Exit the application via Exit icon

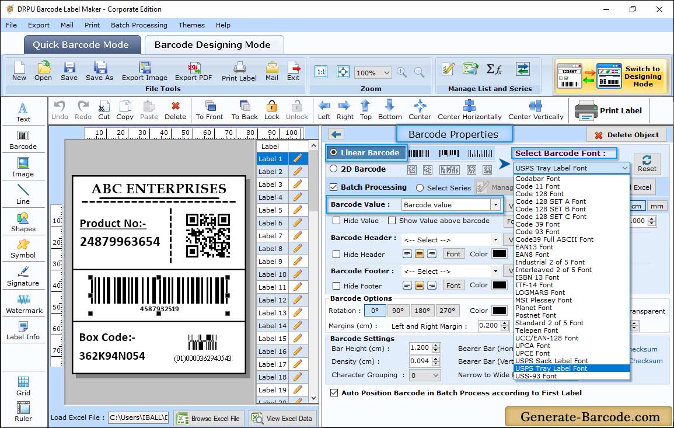tap(293, 71)
